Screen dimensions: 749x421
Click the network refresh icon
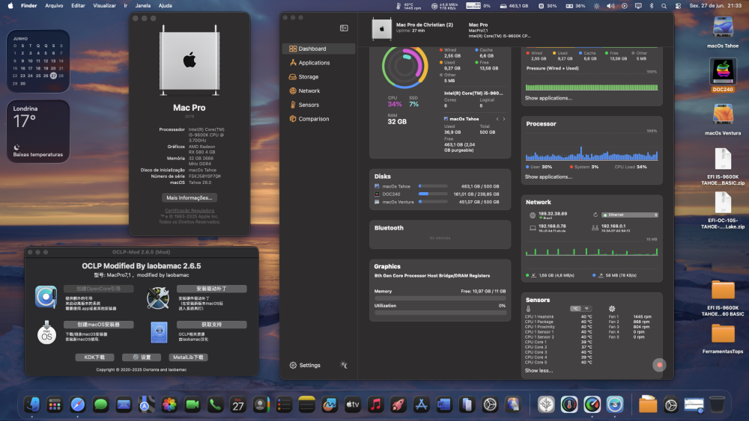pos(595,215)
